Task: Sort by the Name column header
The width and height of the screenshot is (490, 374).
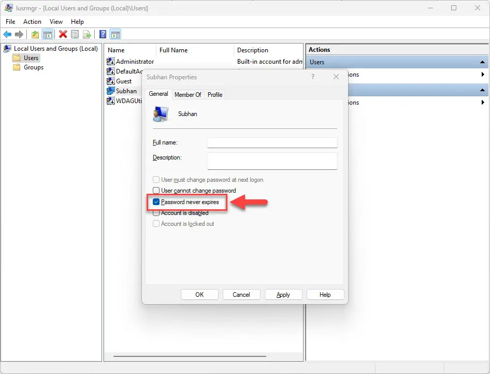Action: click(x=131, y=50)
